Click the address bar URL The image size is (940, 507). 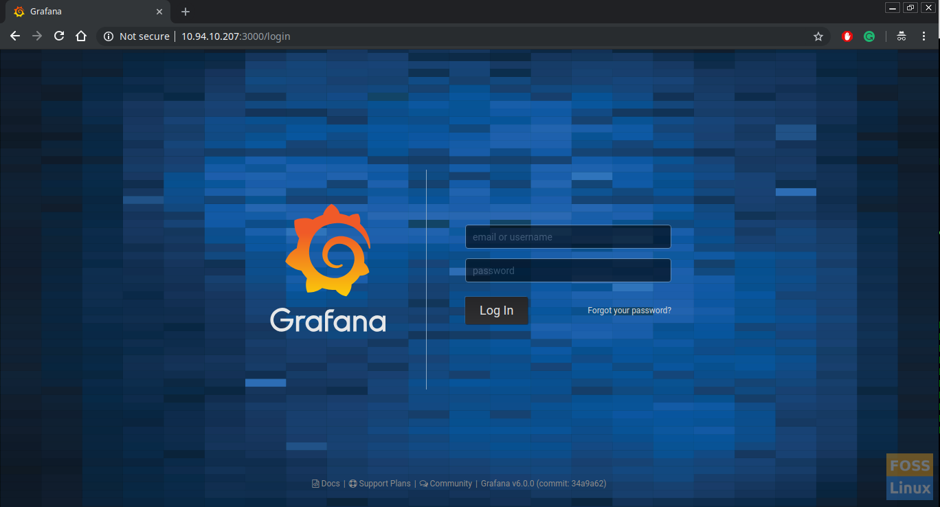tap(236, 36)
